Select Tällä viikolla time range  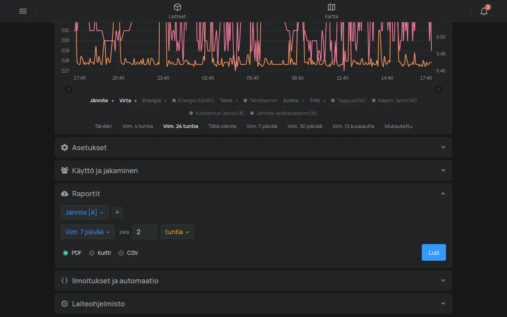pyautogui.click(x=222, y=126)
